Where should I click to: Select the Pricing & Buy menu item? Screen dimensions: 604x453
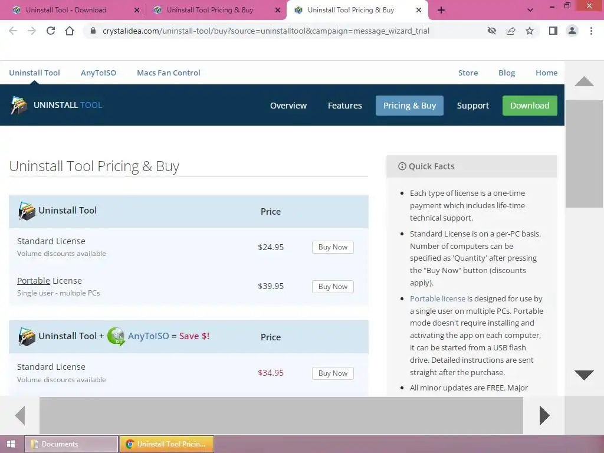pyautogui.click(x=409, y=106)
